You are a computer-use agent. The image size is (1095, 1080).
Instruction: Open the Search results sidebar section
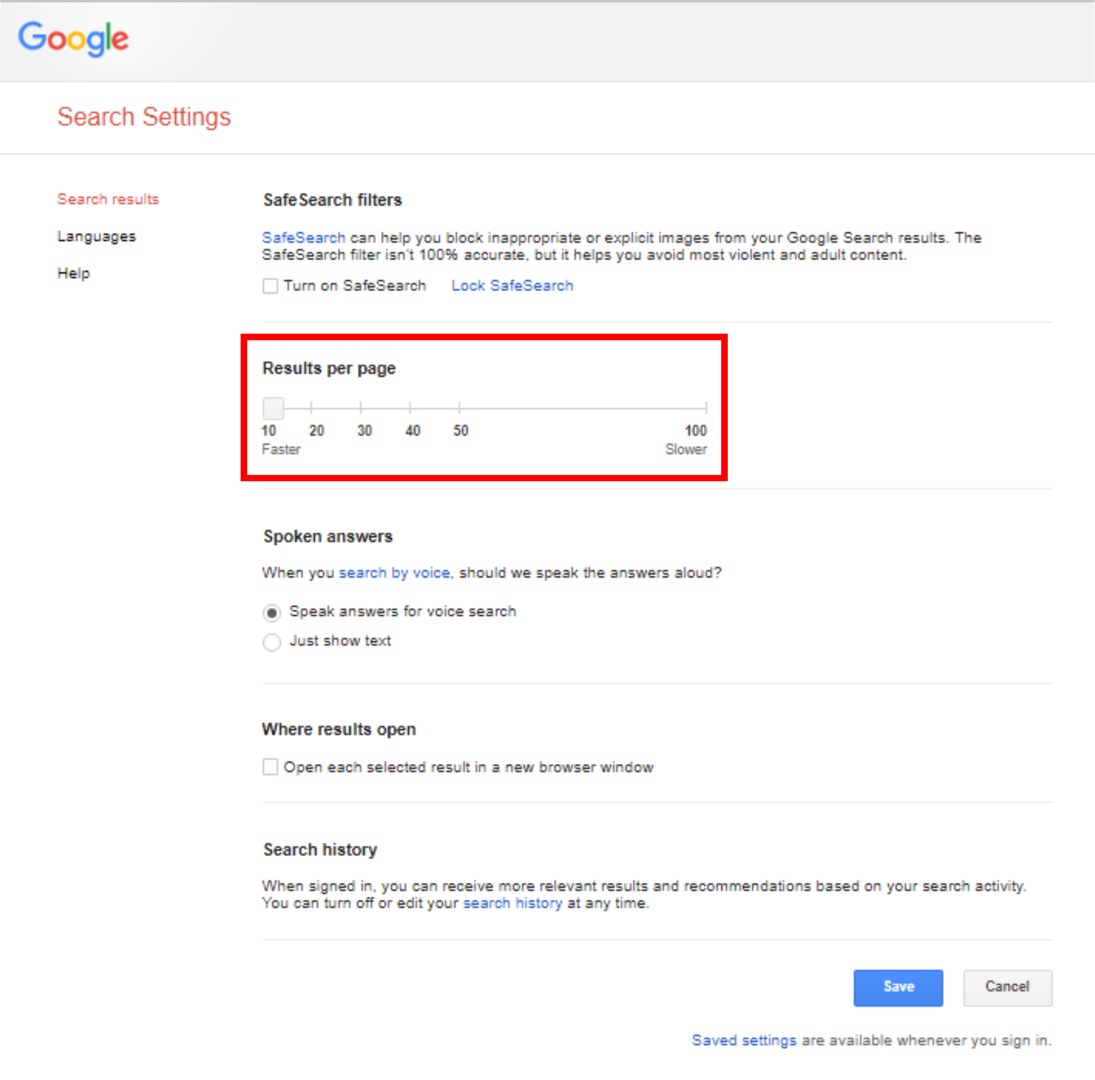click(108, 200)
